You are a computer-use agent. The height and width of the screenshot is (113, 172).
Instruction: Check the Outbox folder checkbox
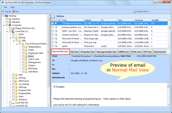click(x=23, y=65)
